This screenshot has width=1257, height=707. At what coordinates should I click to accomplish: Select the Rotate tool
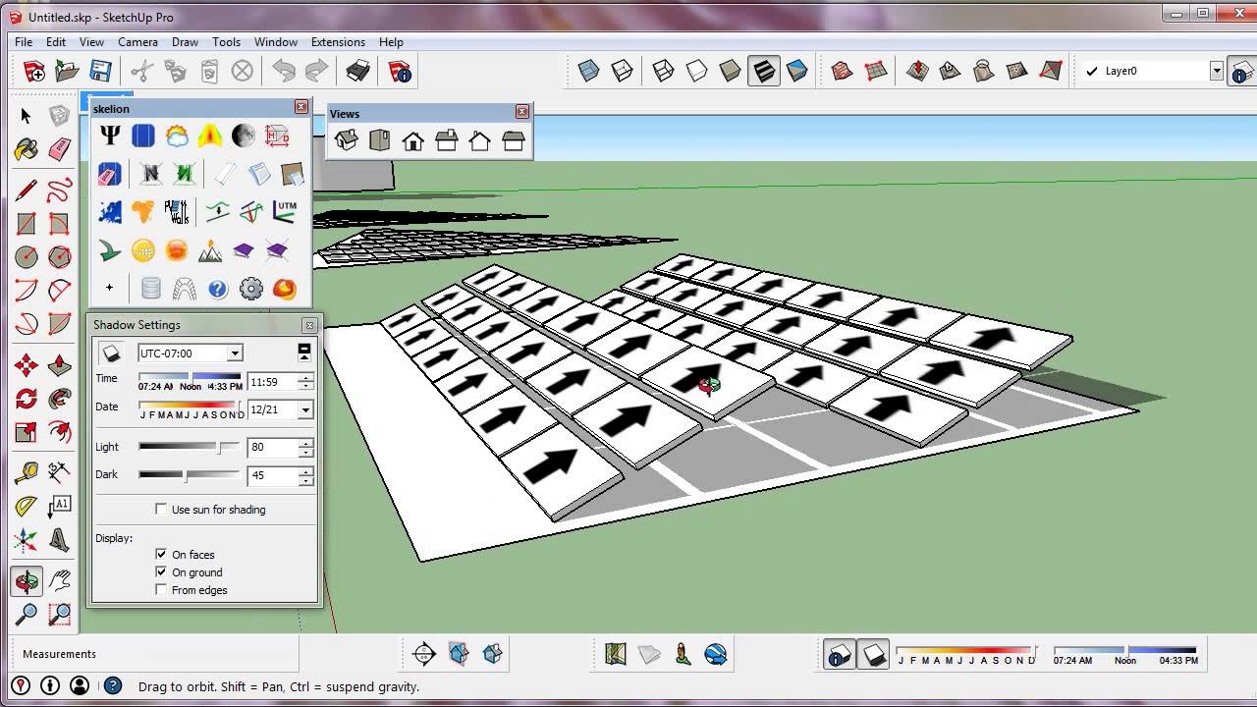pos(27,399)
